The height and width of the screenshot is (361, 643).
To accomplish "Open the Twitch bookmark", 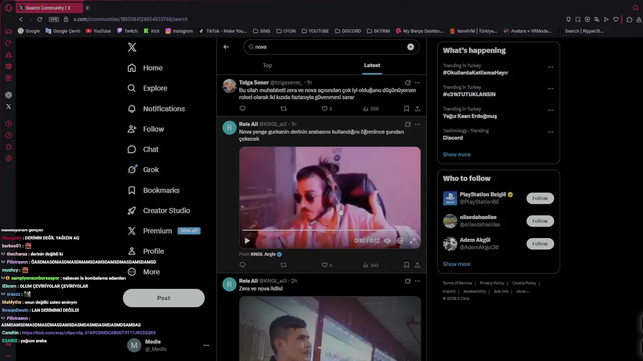I will (x=127, y=31).
